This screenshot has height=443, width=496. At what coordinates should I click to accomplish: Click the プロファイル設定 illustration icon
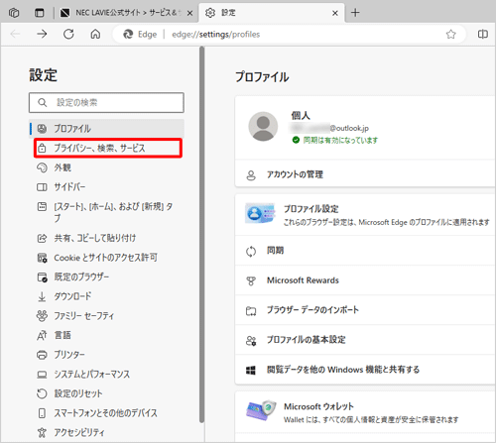pos(260,213)
